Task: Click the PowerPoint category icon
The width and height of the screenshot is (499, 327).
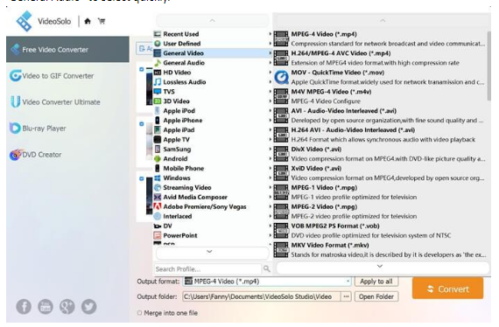Action: (x=158, y=235)
